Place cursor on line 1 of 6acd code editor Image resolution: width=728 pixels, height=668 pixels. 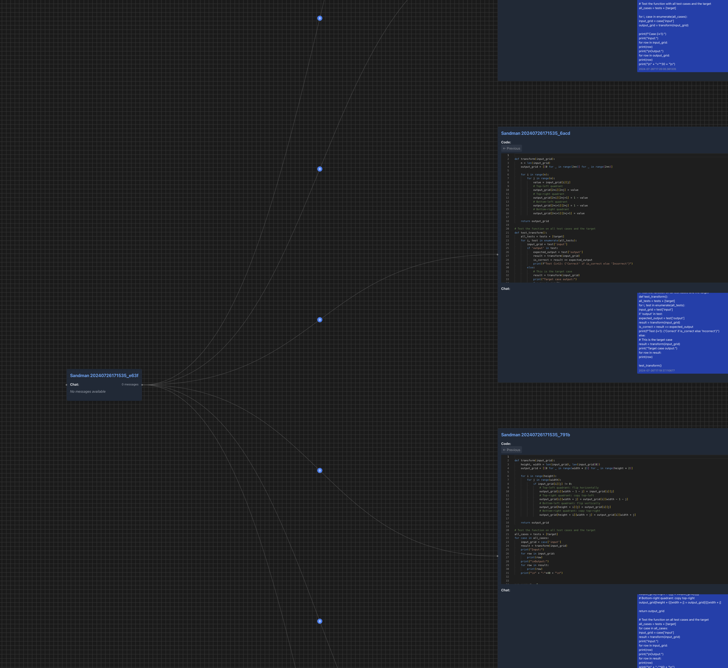click(543, 155)
